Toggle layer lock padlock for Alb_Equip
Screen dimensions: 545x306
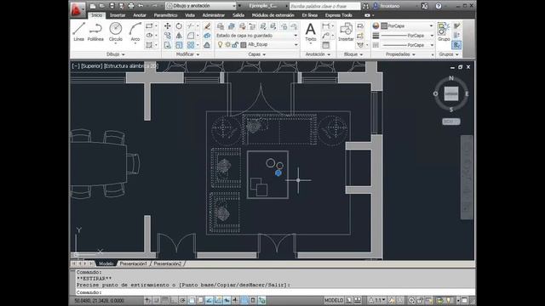(x=235, y=45)
